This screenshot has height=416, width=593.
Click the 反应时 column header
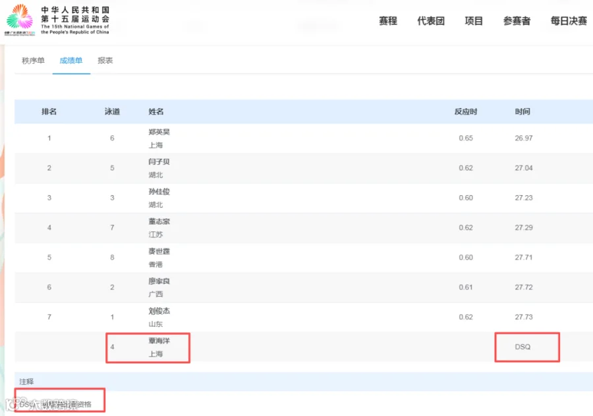466,111
